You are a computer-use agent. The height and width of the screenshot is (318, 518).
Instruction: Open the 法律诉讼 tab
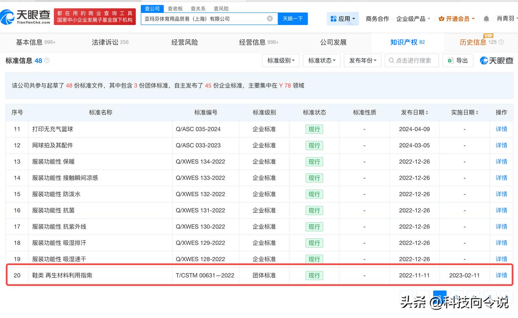click(110, 42)
